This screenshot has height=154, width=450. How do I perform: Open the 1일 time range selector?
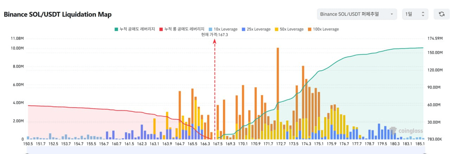415,14
